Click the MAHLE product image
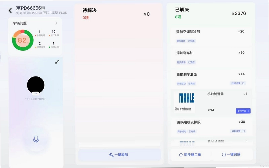The width and height of the screenshot is (269, 168). [184, 102]
